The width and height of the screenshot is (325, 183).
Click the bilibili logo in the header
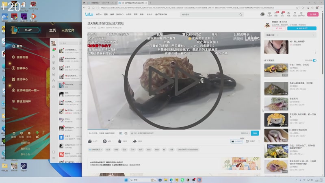click(x=89, y=14)
